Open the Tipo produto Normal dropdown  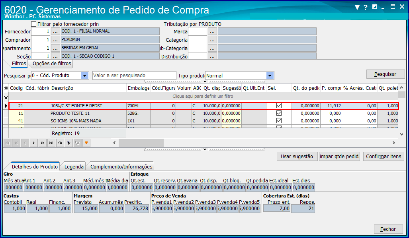270,76
